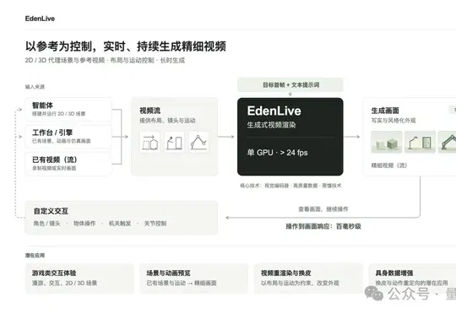Click the motion-path line icon under 视频流
This screenshot has height=314, width=456.
tap(198, 142)
